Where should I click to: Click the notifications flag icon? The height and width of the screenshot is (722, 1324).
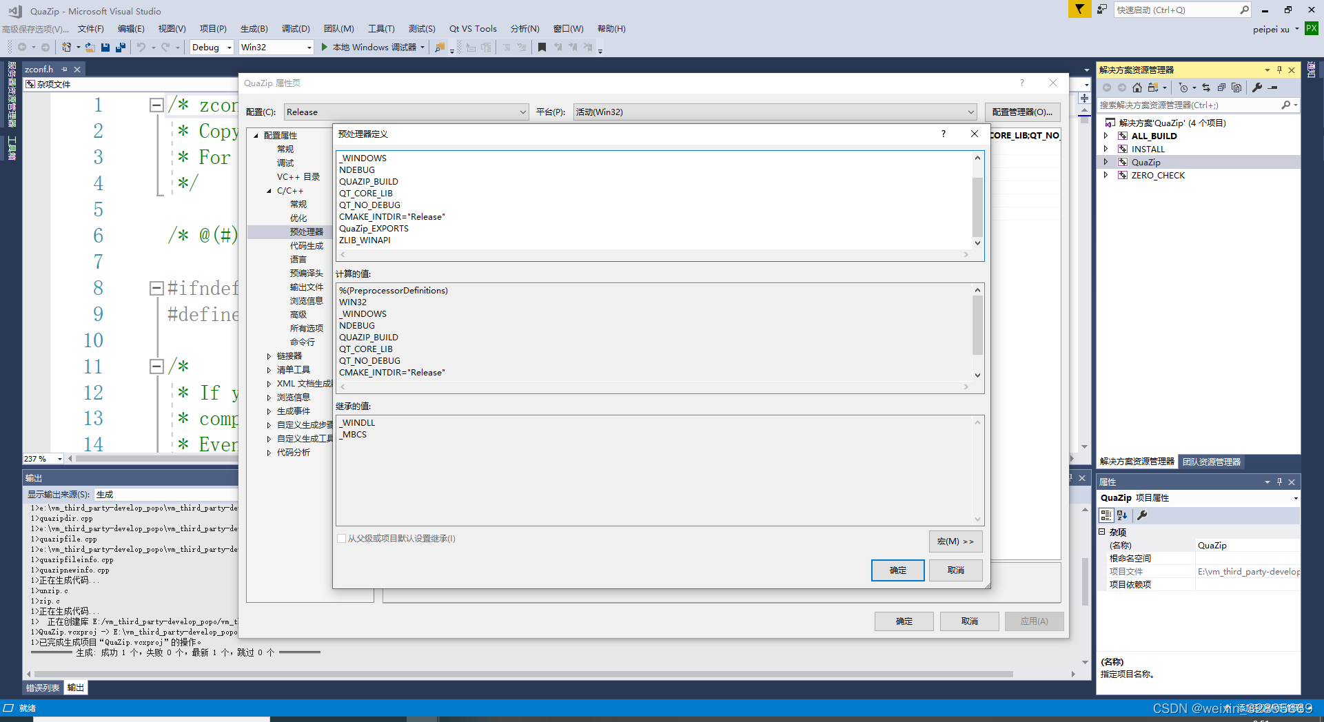pos(1079,9)
